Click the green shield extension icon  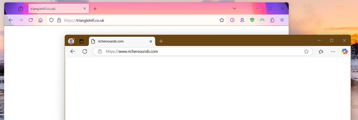click(x=252, y=20)
